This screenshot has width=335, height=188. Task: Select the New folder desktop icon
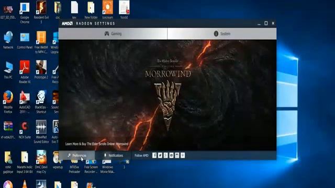(x=91, y=10)
